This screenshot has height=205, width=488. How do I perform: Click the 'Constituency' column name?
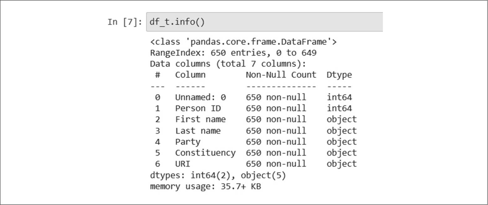tap(205, 153)
